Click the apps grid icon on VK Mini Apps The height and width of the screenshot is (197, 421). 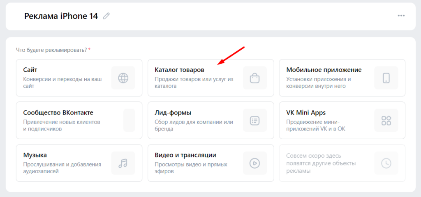pos(386,120)
